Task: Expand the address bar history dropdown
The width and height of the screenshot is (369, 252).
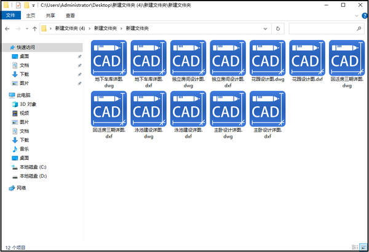Action: pos(265,29)
